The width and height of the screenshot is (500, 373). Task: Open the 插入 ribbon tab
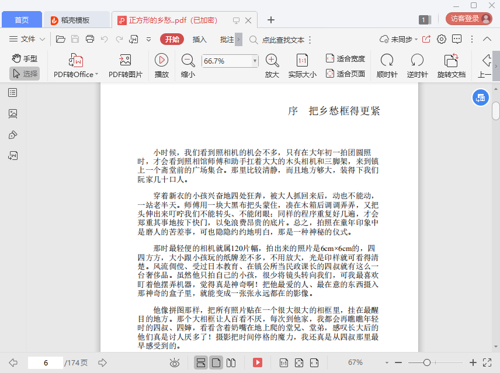[x=199, y=40]
